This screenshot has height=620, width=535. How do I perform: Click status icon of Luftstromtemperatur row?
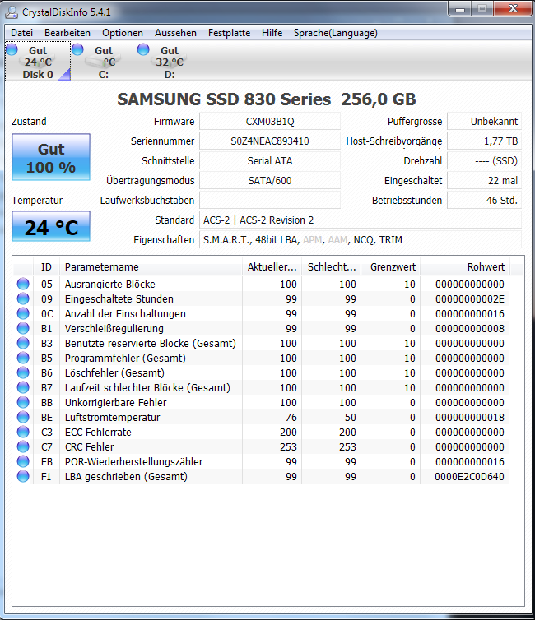click(x=23, y=417)
